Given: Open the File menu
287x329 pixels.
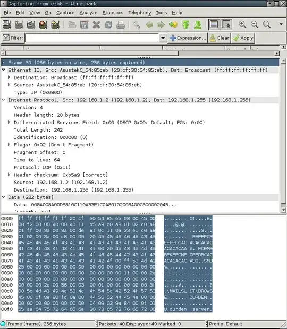Looking at the screenshot, I should point(7,13).
